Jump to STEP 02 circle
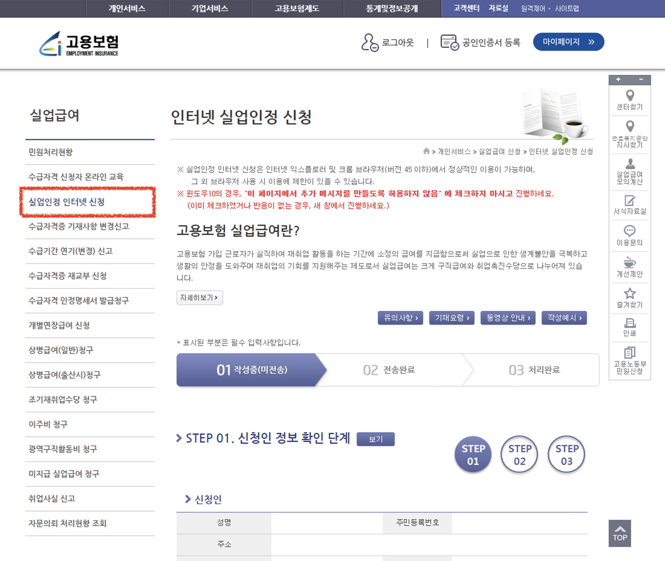The height and width of the screenshot is (561, 665). 520,454
